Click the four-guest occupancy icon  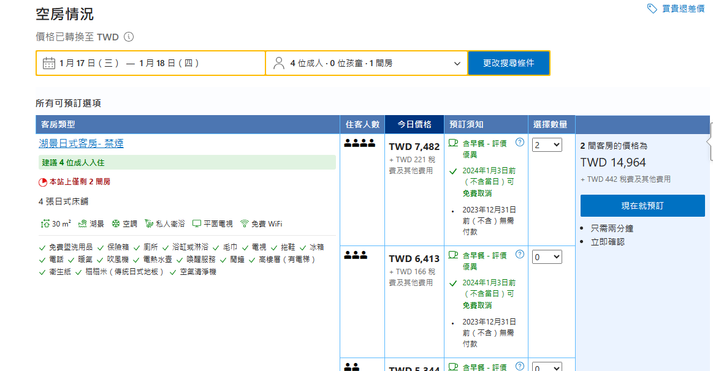[x=360, y=143]
